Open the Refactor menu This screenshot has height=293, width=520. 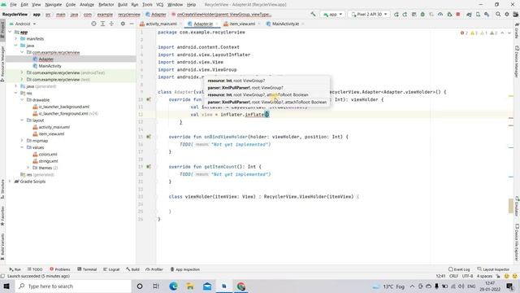(x=106, y=5)
